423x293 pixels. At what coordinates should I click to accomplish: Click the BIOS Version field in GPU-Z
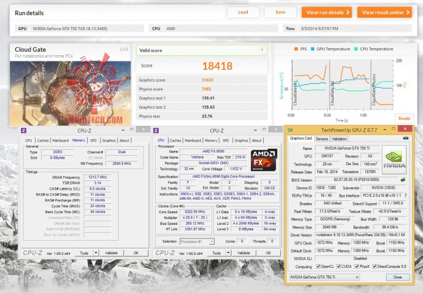357,180
